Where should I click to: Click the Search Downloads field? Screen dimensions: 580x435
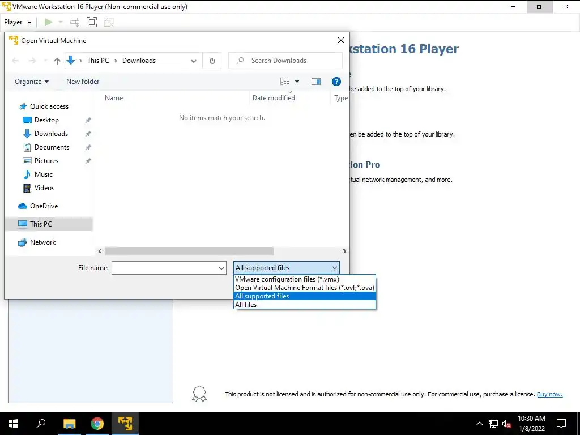click(x=285, y=61)
